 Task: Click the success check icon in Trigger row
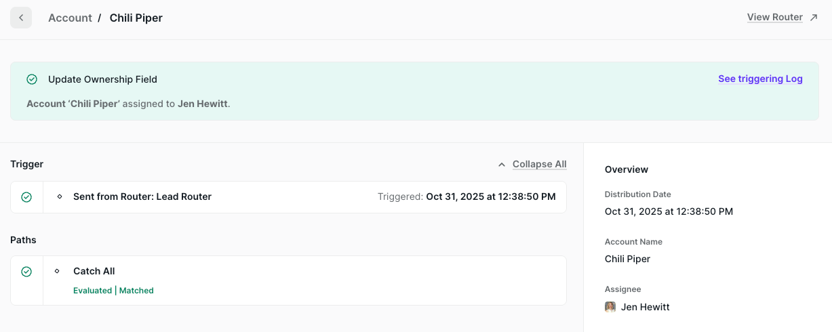coord(26,197)
